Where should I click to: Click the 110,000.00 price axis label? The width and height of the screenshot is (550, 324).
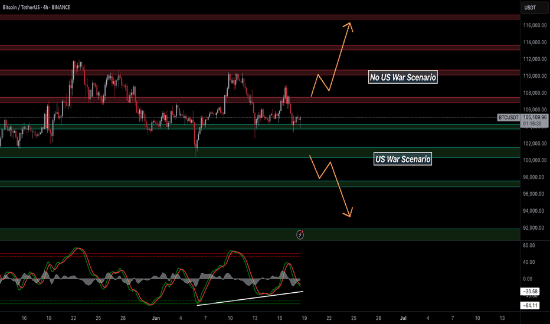535,75
